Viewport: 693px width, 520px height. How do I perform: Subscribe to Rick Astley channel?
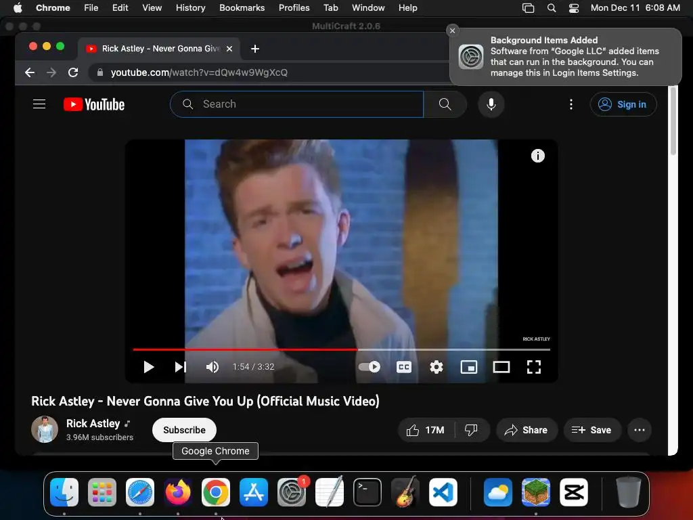[x=184, y=430]
